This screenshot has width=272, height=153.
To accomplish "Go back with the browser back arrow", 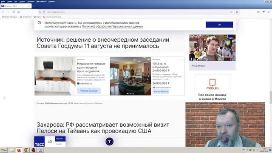I will [3, 12].
